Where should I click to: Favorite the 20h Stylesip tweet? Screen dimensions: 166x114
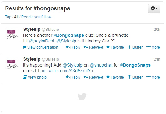point(115,47)
